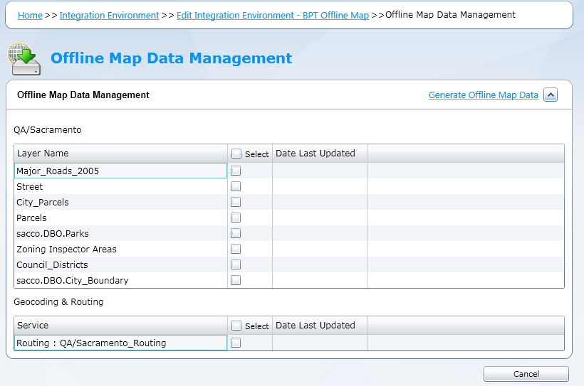Check the sacco.DBO.City_Boundary checkbox
584x386 pixels.
(x=236, y=280)
